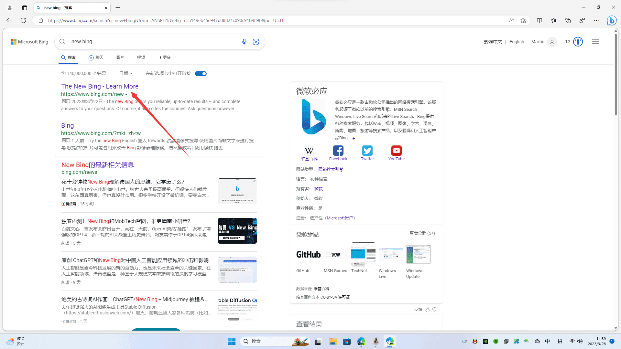
Task: Open Edge Settings and more ellipsis
Action: point(596,20)
